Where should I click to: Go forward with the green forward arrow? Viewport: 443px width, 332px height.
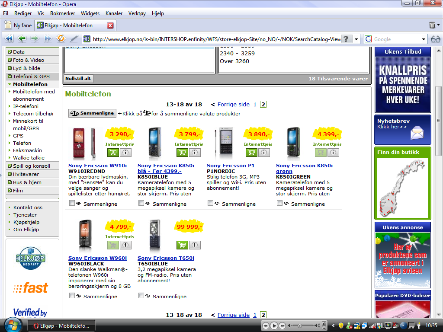[35, 38]
